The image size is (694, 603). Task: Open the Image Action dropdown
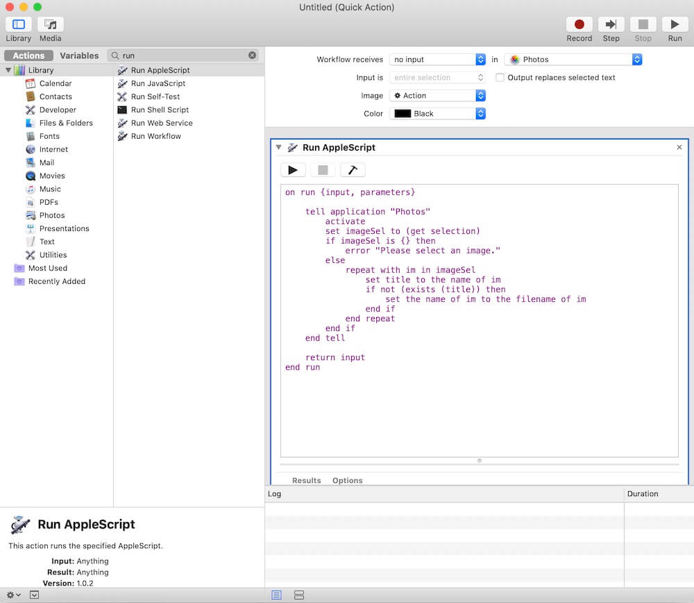tap(437, 96)
